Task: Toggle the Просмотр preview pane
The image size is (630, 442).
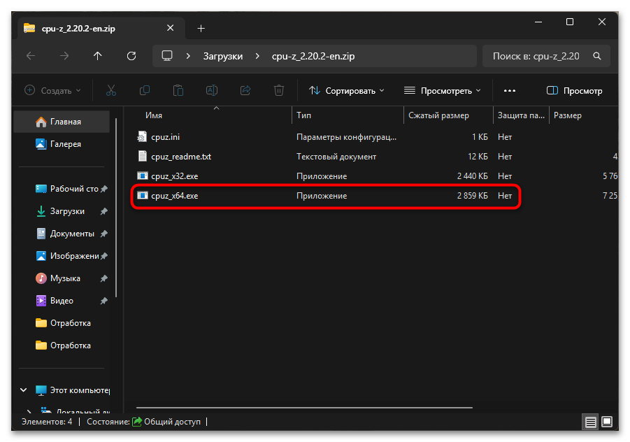Action: (575, 90)
